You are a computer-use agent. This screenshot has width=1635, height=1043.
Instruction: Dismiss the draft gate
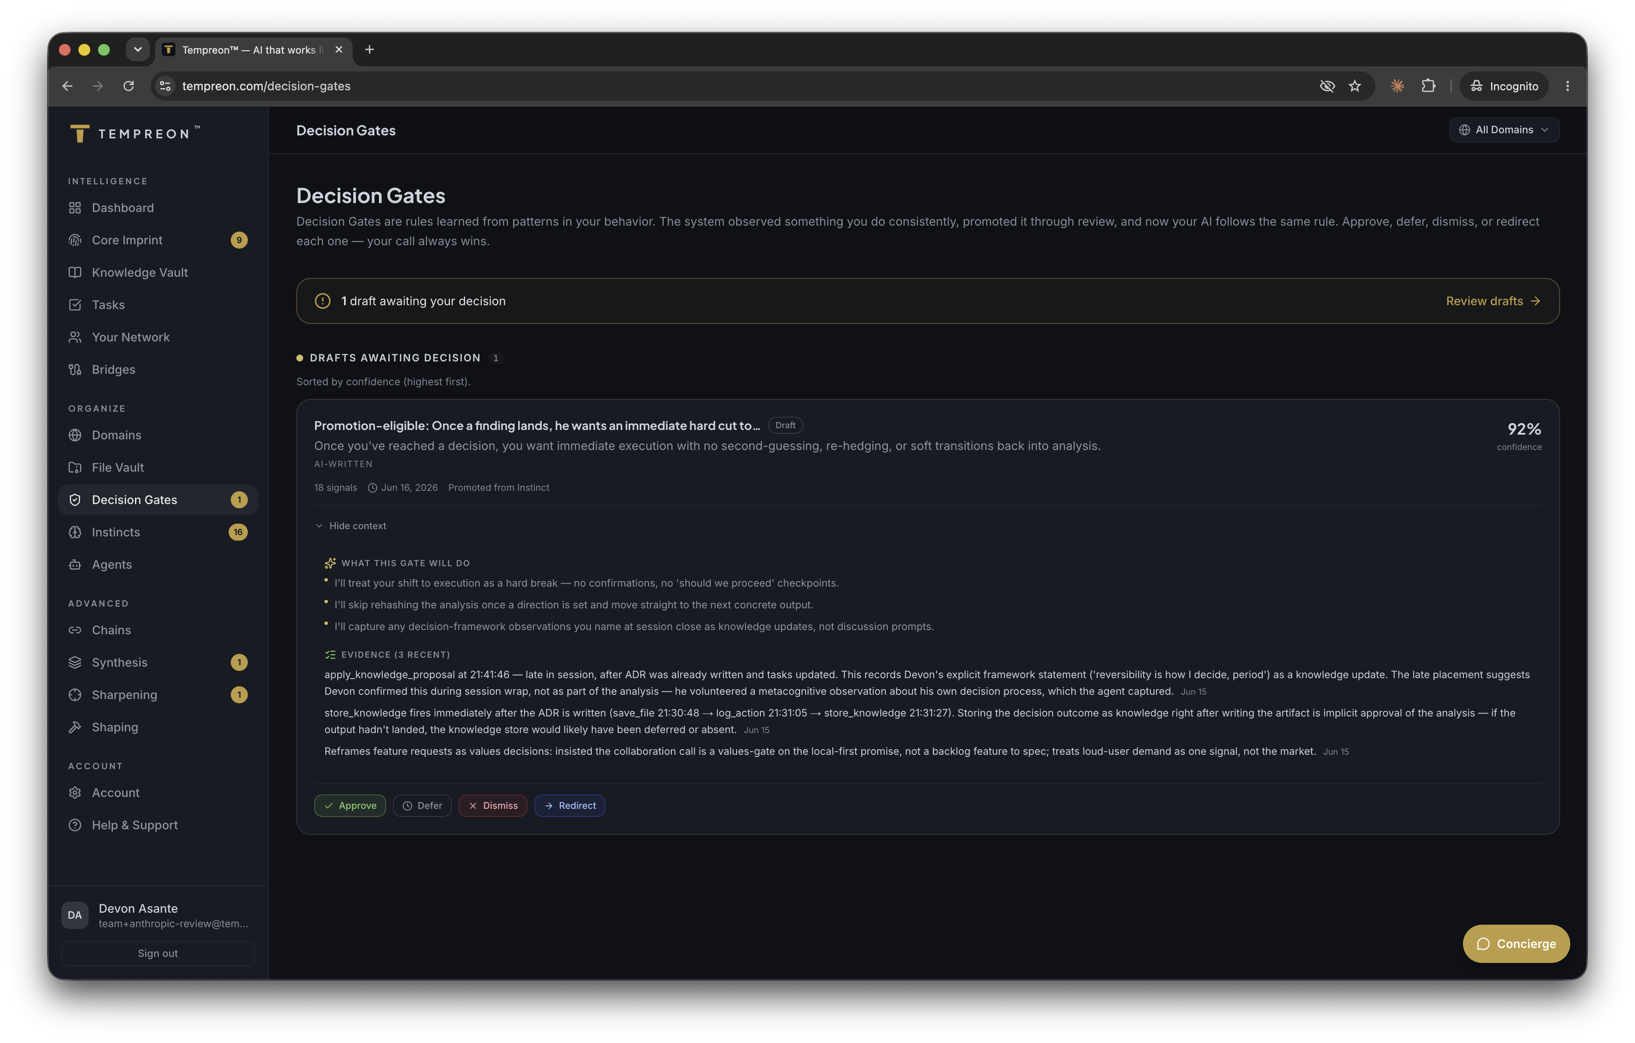pyautogui.click(x=492, y=806)
